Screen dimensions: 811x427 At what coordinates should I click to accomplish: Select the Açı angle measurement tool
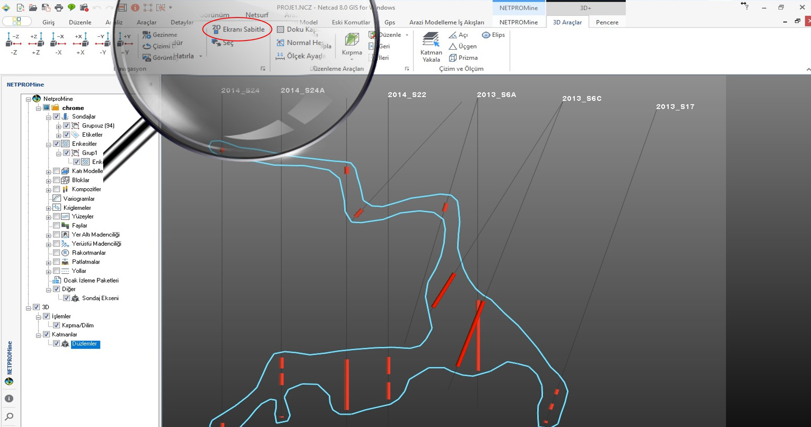458,35
